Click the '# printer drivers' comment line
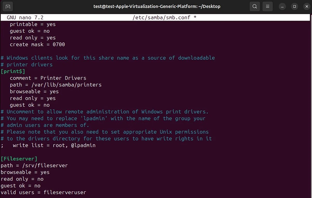312x198 pixels. [27, 64]
